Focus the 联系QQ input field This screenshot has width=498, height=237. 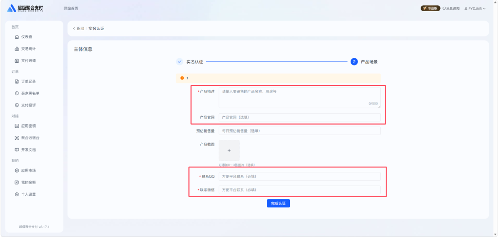300,176
